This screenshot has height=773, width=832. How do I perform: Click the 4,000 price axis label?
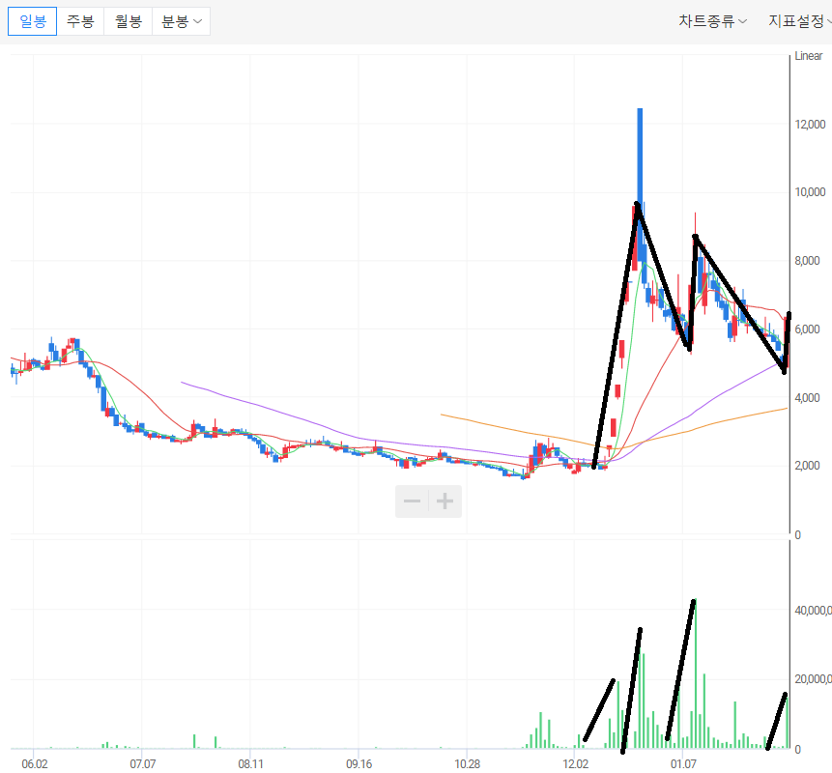coord(807,397)
